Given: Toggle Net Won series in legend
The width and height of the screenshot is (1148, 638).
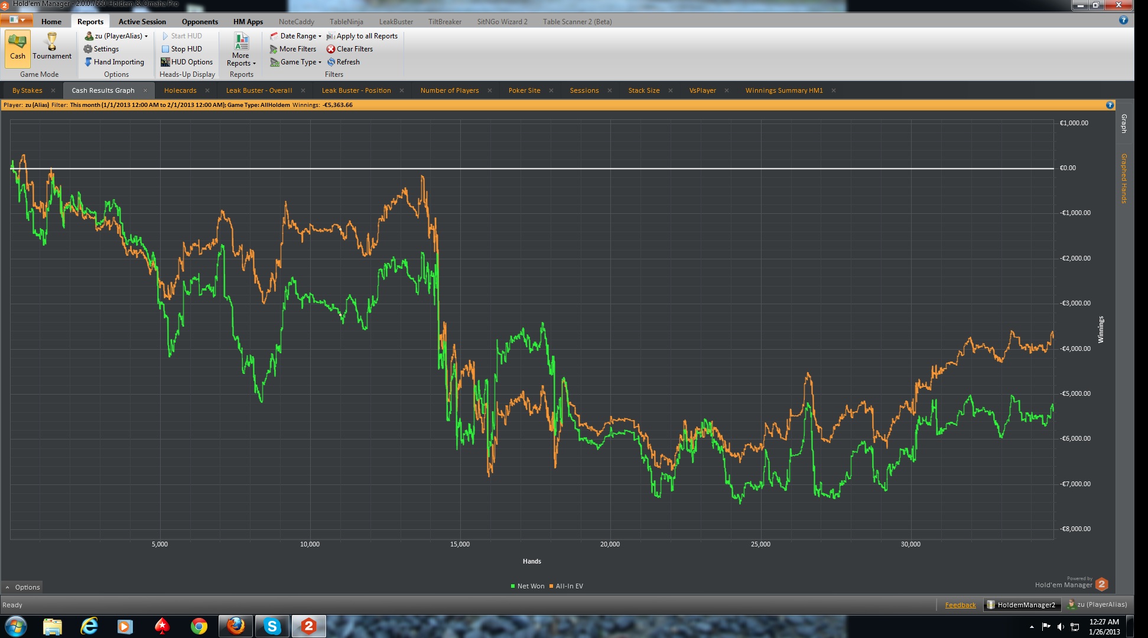Looking at the screenshot, I should coord(527,586).
